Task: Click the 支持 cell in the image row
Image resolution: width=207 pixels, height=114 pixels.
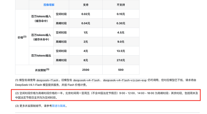Action: pyautogui.click(x=86, y=5)
